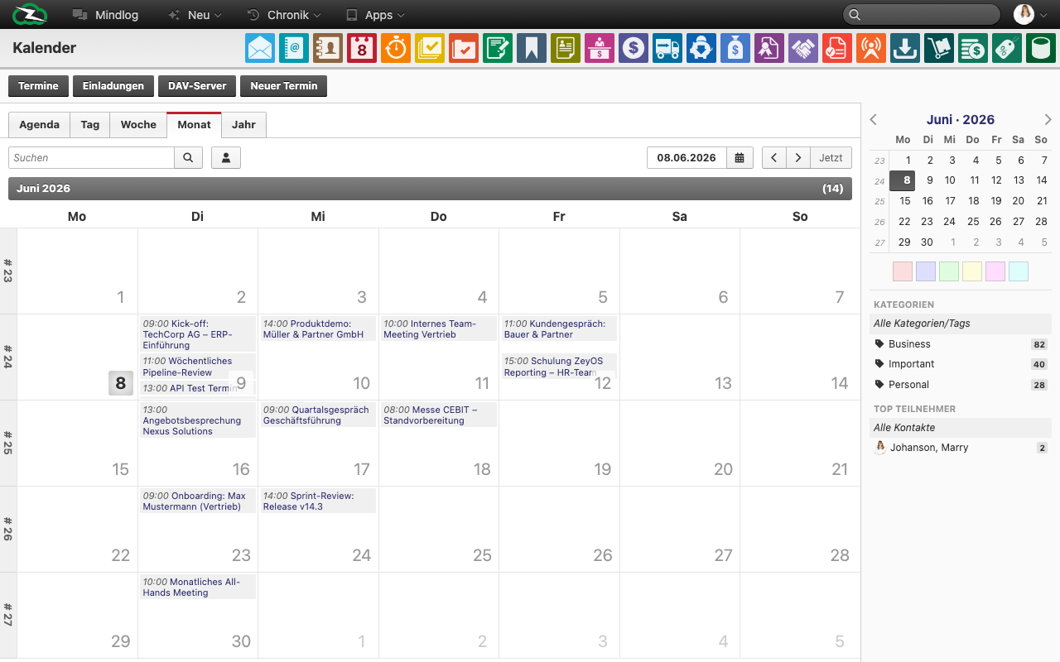Open Mindlog in the top bar
1060x662 pixels.
tap(106, 15)
